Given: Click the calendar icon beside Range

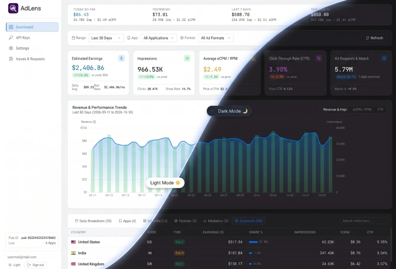Looking at the screenshot, I should 74,38.
